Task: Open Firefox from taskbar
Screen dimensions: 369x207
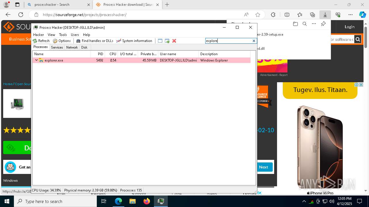Action: [x=147, y=201]
